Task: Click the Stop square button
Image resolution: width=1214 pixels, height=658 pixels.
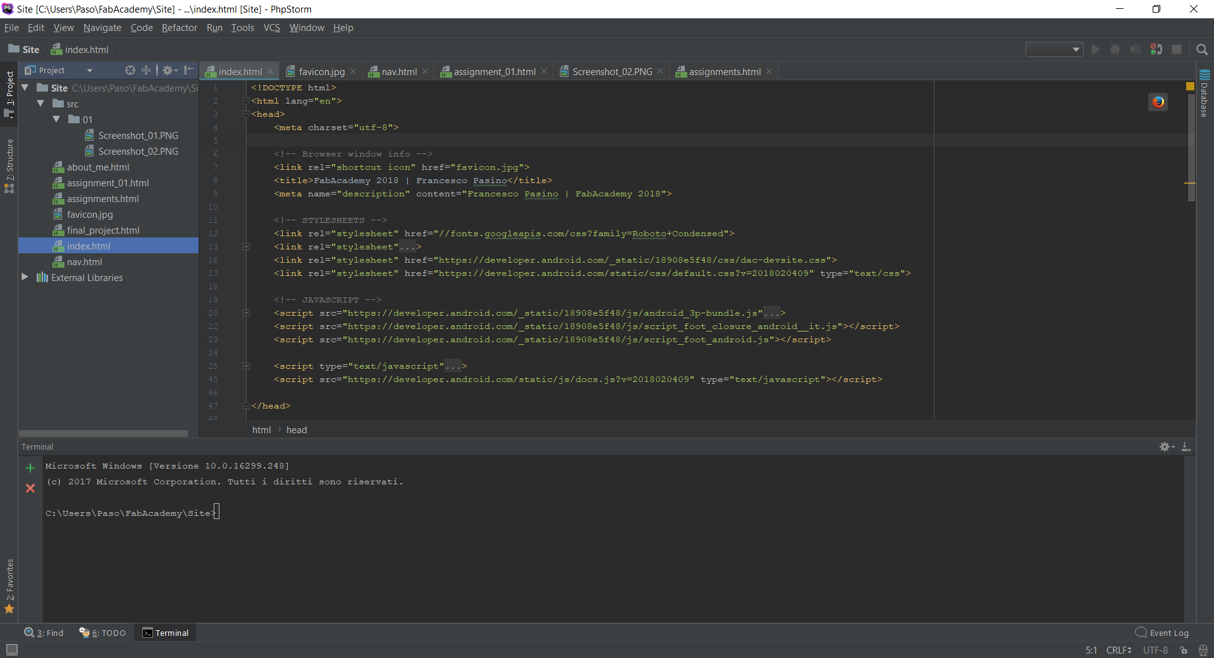Action: click(1177, 49)
